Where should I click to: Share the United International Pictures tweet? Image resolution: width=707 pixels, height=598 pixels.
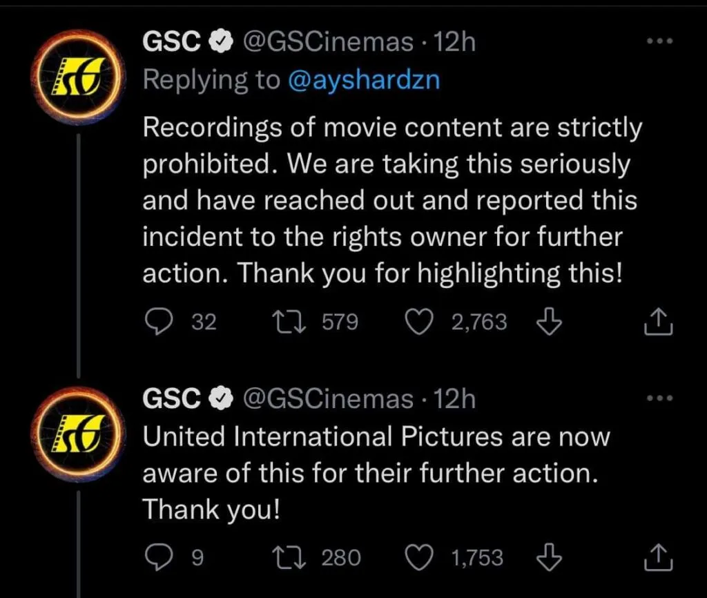[657, 557]
